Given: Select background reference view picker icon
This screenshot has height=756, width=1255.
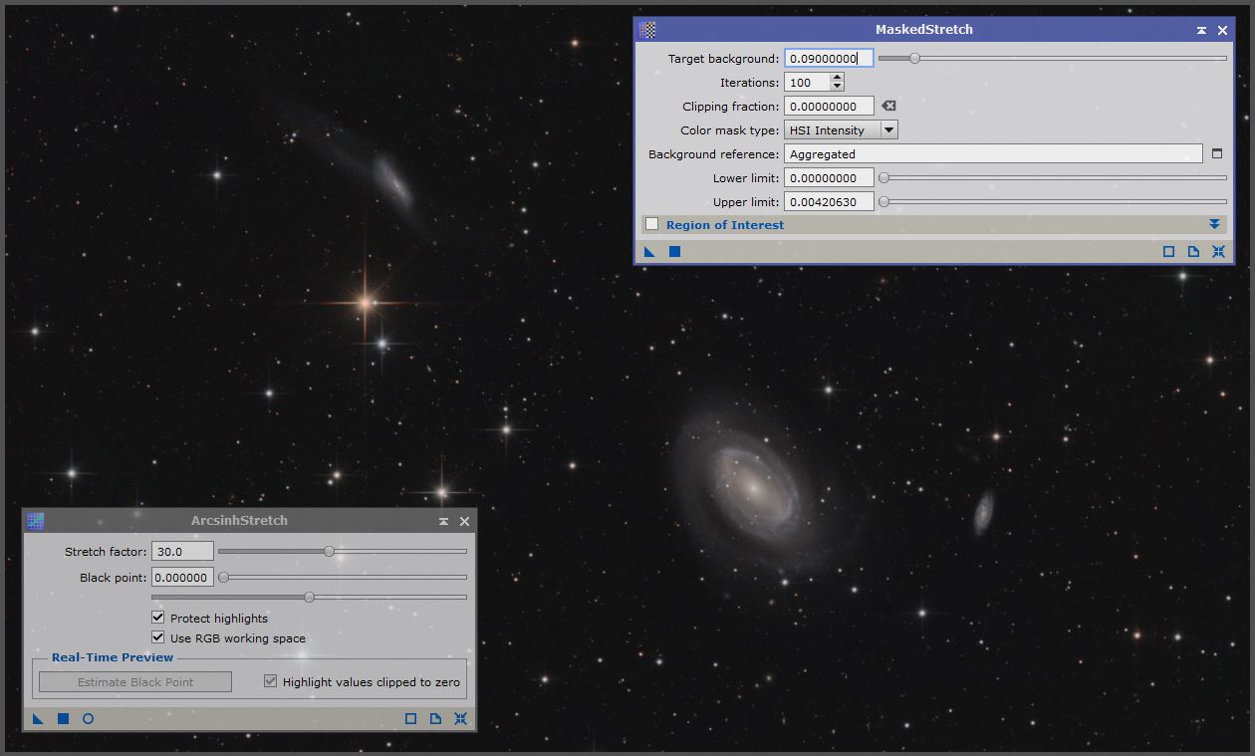Looking at the screenshot, I should pos(1216,154).
